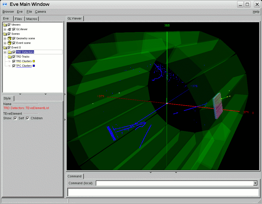
Task: Select the TRD Tracks tree row label
Action: (23, 57)
